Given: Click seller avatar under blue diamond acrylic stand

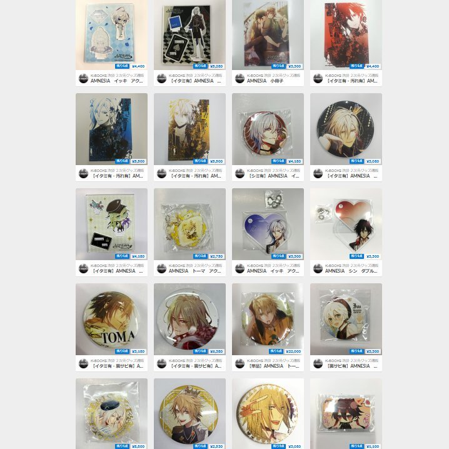Looking at the screenshot, I should (83, 78).
